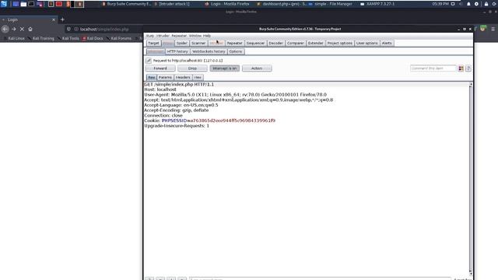The image size is (498, 280).
Task: Click the 'Comment this item' field
Action: click(433, 68)
